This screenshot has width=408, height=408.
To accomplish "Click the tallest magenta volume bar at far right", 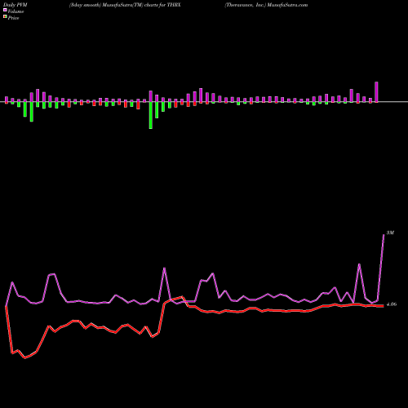I will (376, 92).
